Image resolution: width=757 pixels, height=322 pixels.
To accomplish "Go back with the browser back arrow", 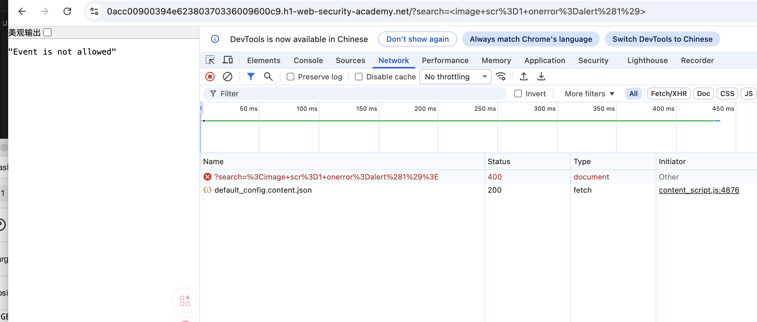I will click(22, 11).
